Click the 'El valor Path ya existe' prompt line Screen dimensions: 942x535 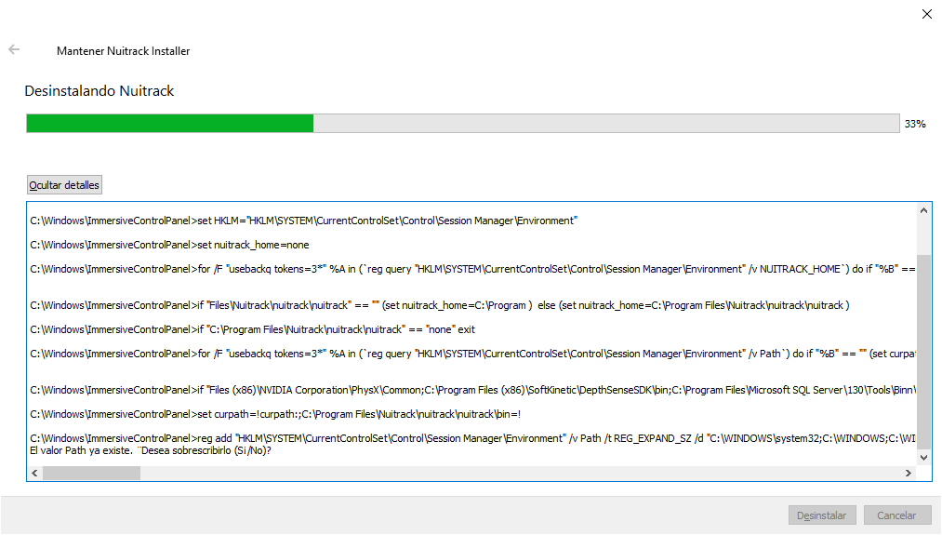pyautogui.click(x=151, y=450)
